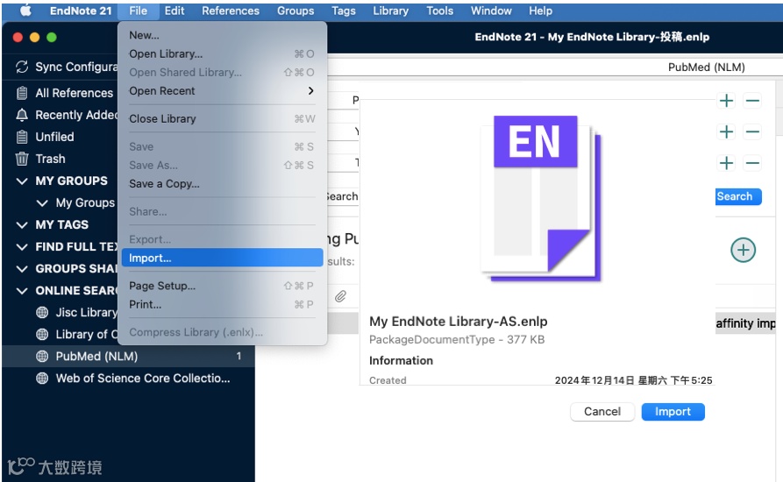
Task: Open the Edit menu
Action: pos(174,11)
